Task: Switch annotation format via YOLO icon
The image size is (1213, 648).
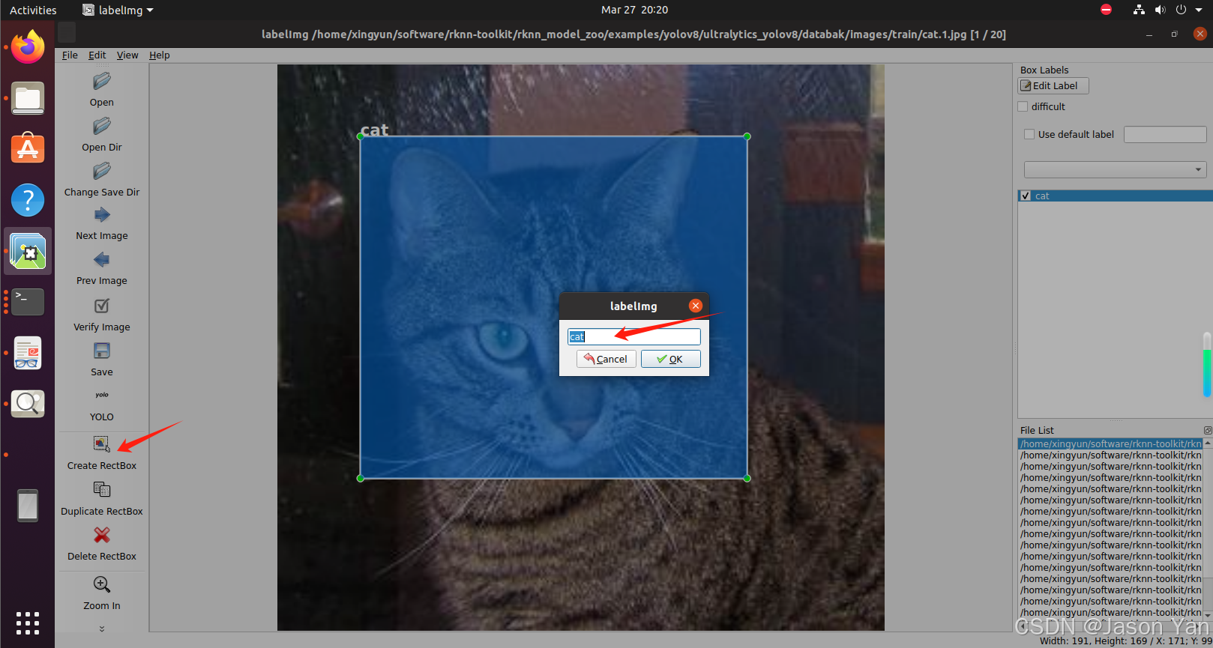Action: point(102,395)
